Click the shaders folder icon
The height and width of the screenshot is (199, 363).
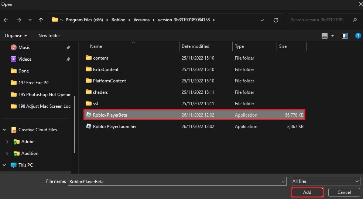tap(88, 92)
